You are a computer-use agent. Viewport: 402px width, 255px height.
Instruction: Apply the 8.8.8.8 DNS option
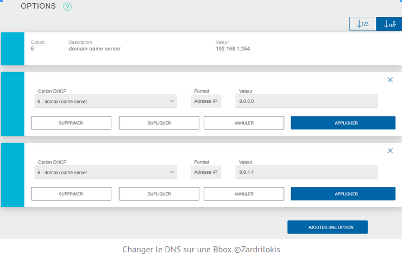343,123
